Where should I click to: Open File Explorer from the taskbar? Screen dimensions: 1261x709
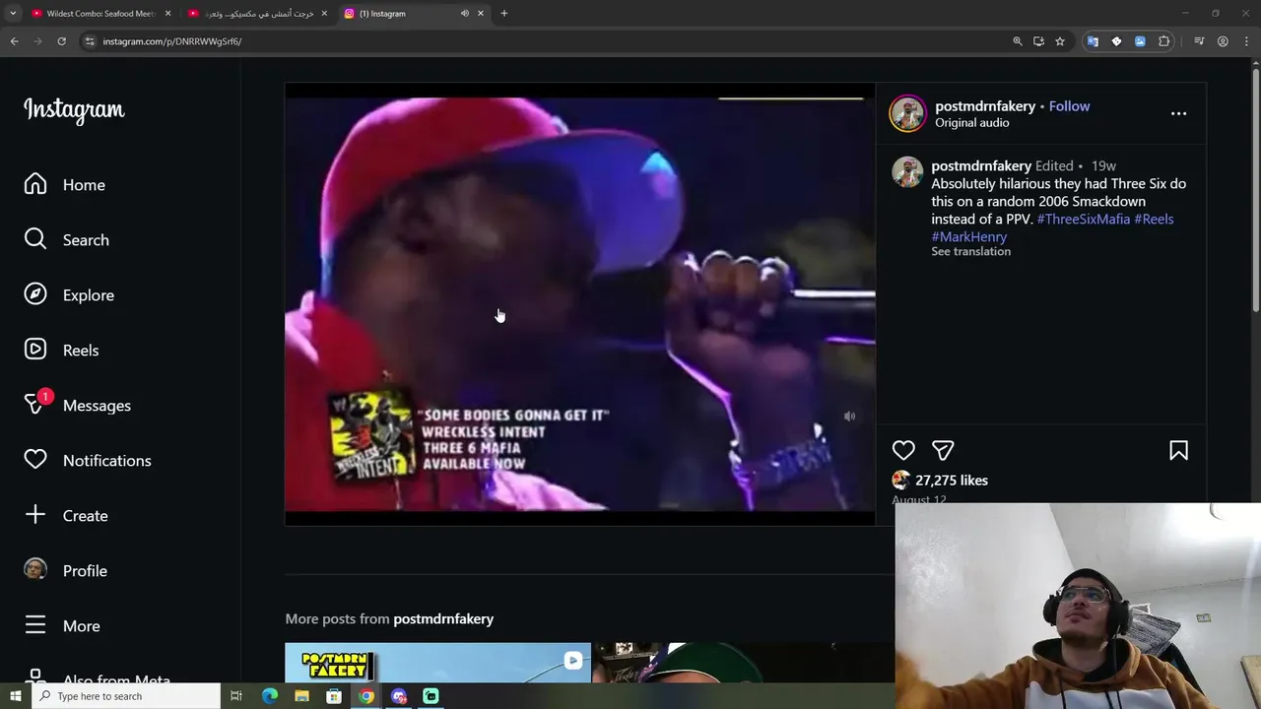click(x=302, y=696)
